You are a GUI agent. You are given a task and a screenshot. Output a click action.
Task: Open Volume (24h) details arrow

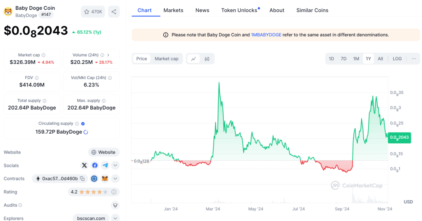[x=108, y=55]
